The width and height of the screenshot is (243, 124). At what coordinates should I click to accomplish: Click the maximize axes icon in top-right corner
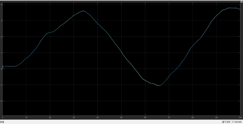click(x=241, y=1)
